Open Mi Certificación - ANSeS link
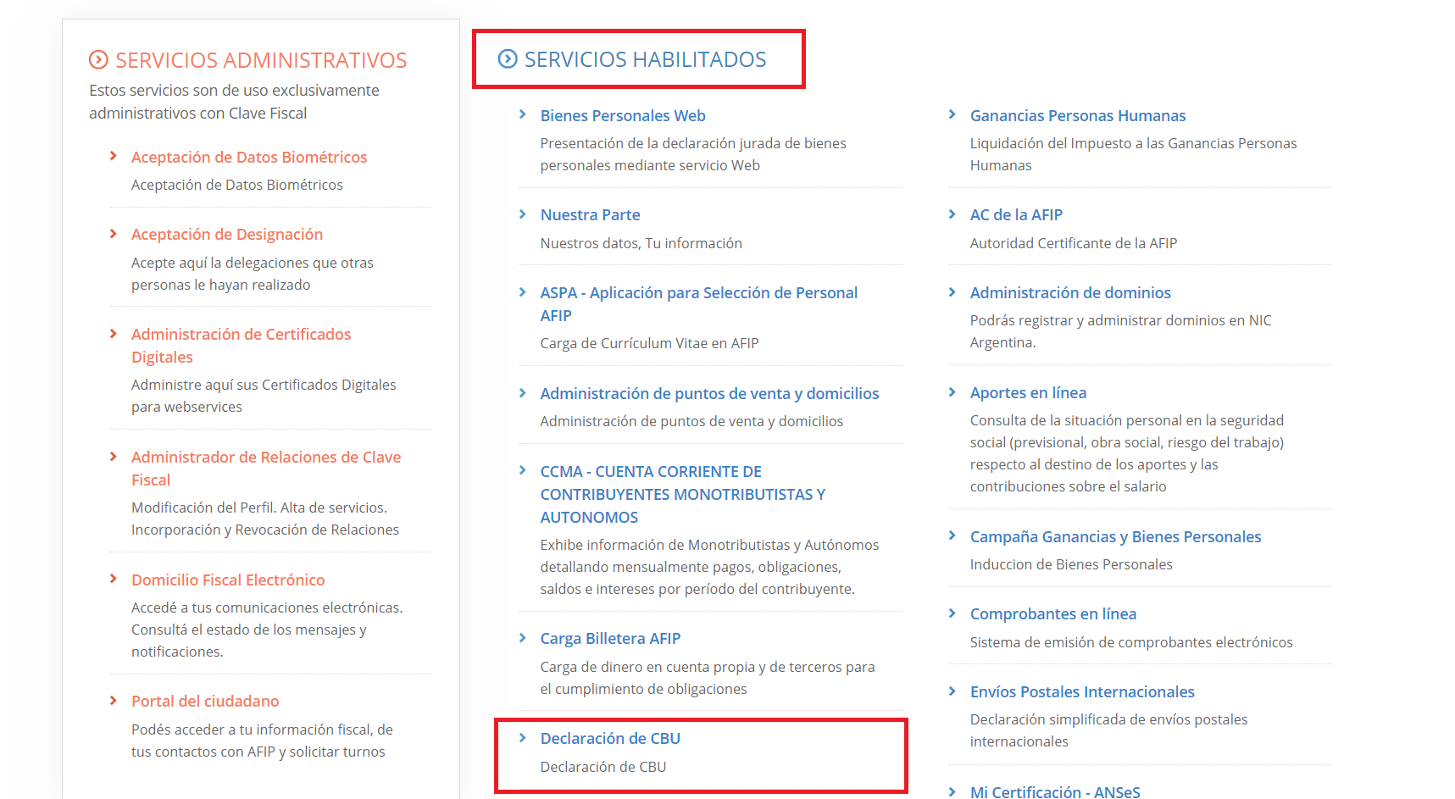The width and height of the screenshot is (1455, 799). (1054, 791)
